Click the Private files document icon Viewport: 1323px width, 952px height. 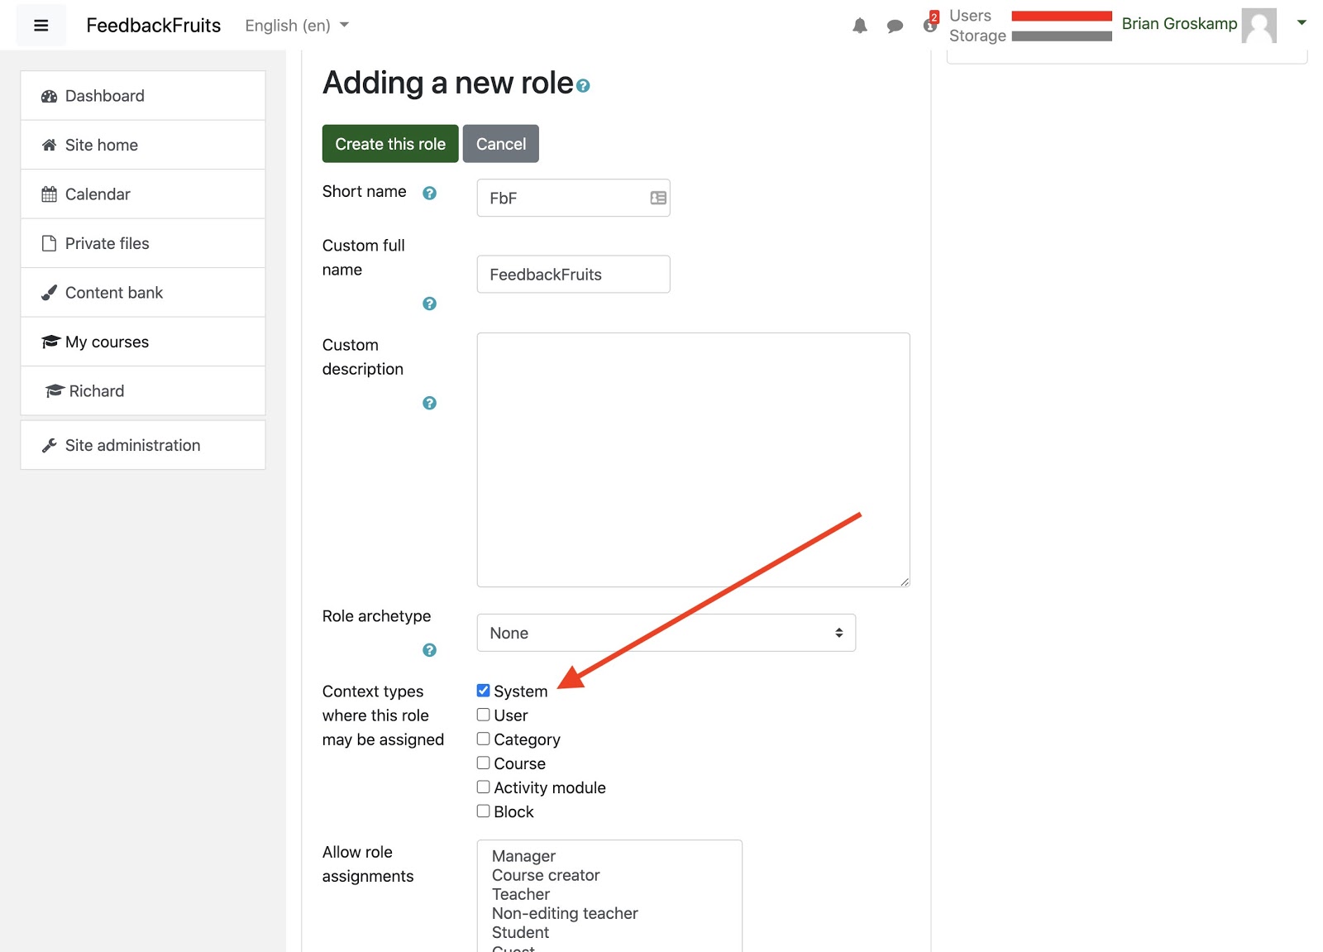(x=50, y=243)
